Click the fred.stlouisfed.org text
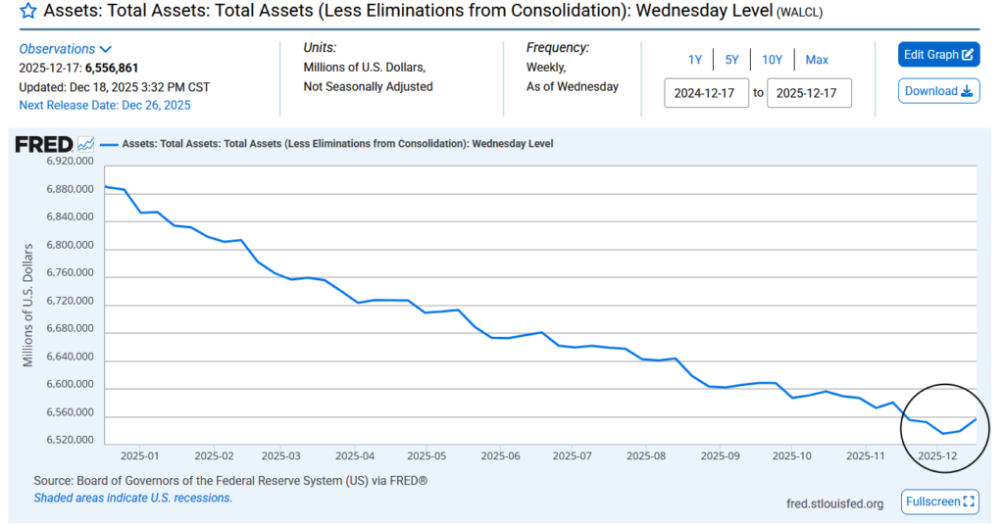 click(834, 503)
